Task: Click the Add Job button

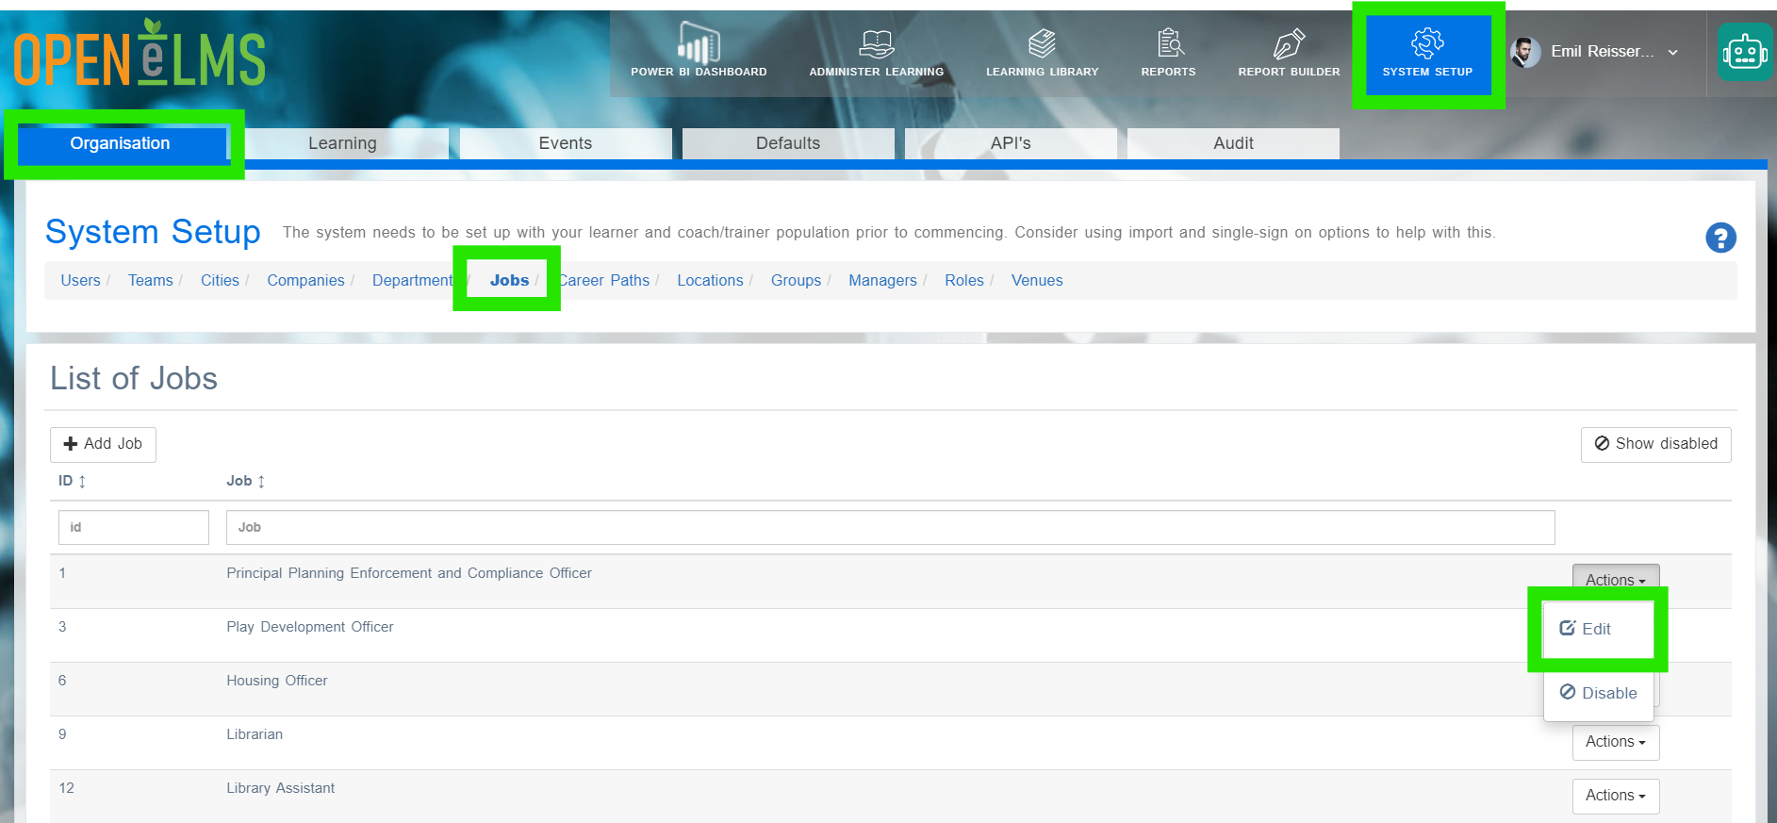Action: tap(103, 444)
